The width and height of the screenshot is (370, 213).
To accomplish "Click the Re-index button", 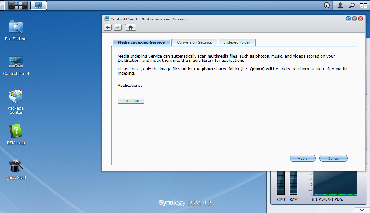I will (x=131, y=100).
